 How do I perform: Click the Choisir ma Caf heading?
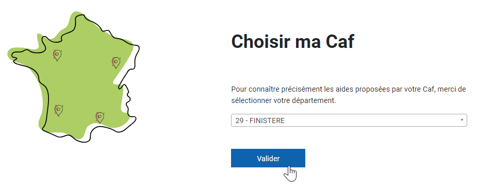[x=293, y=41]
